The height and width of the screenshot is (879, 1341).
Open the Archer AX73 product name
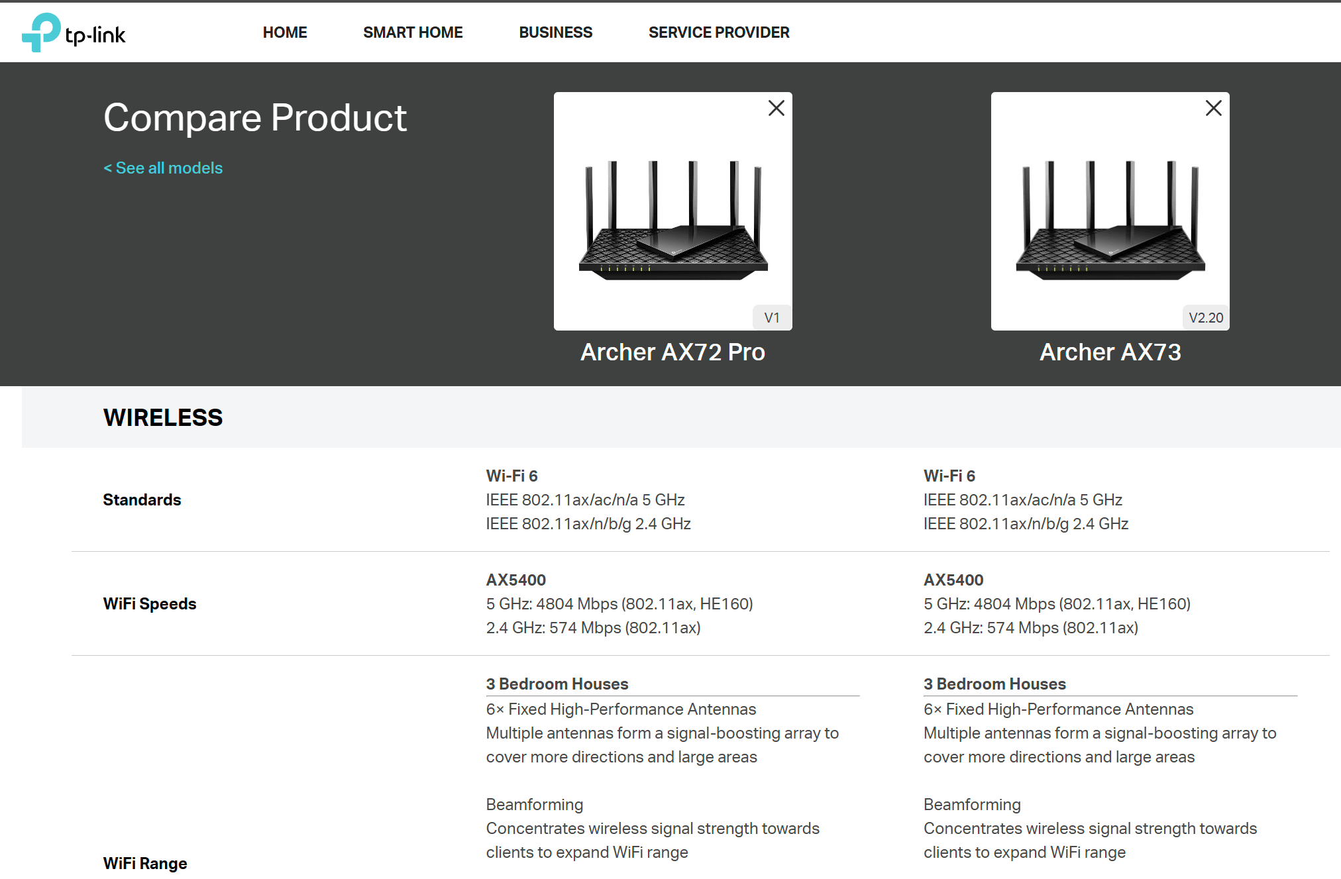[x=1110, y=352]
